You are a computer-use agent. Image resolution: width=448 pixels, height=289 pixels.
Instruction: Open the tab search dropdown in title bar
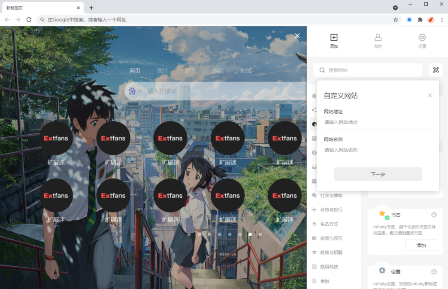coord(395,8)
